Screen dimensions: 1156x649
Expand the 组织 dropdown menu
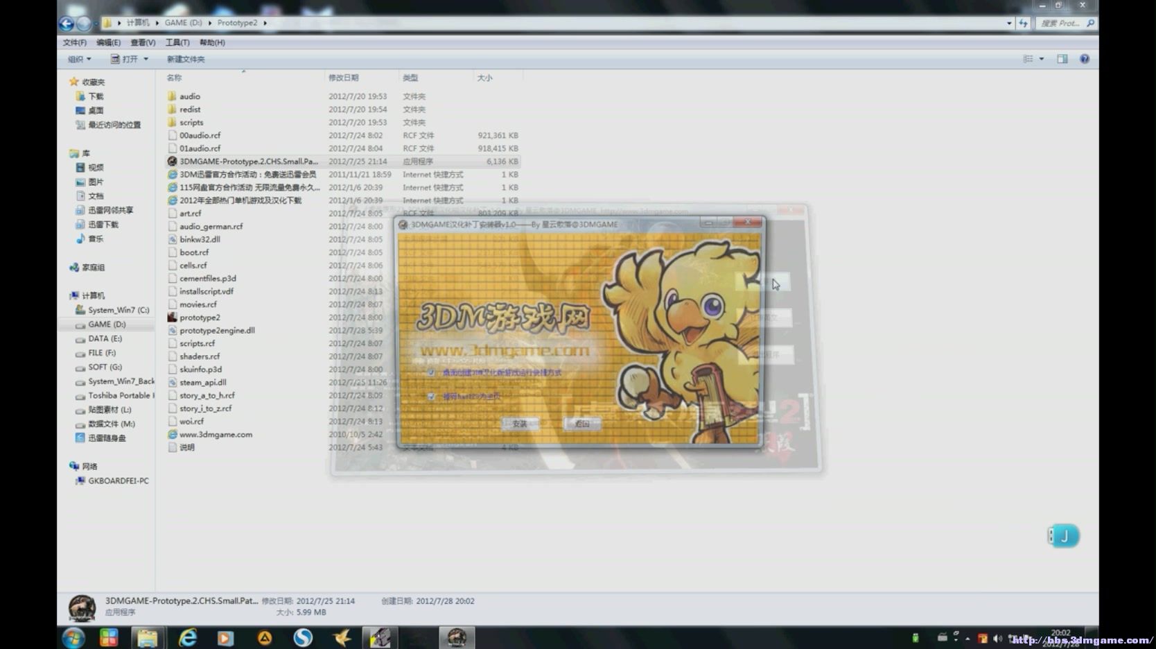point(79,59)
